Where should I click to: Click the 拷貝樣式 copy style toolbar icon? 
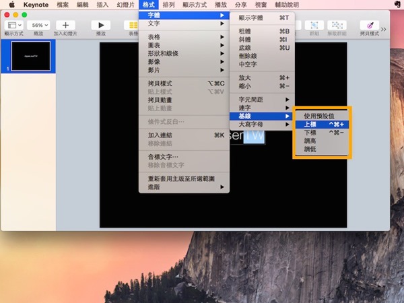click(x=368, y=25)
